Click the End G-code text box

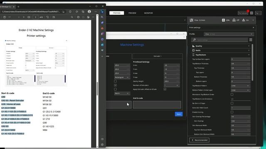pyautogui.click(x=157, y=105)
